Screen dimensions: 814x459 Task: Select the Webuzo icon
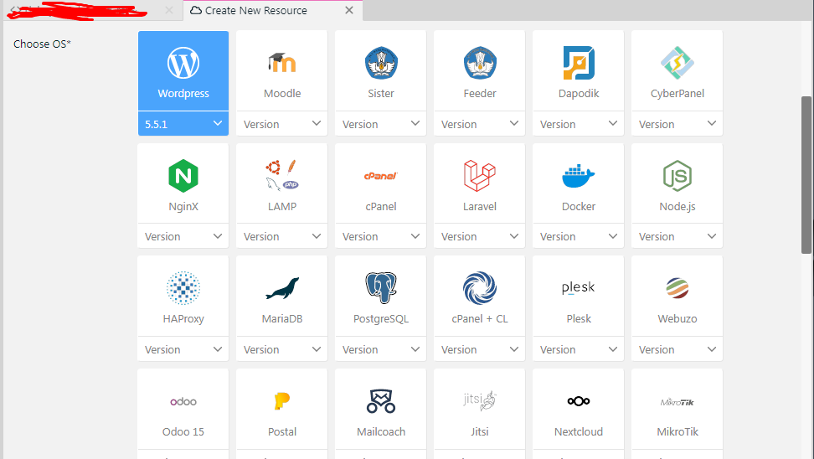[677, 288]
